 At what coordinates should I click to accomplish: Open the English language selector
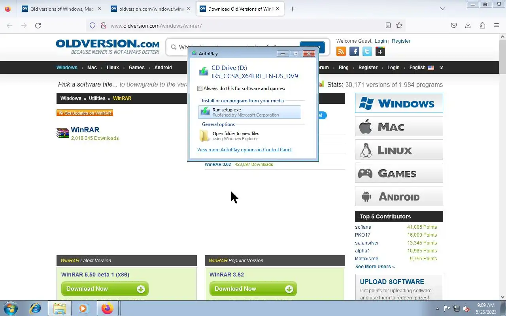[x=421, y=68]
